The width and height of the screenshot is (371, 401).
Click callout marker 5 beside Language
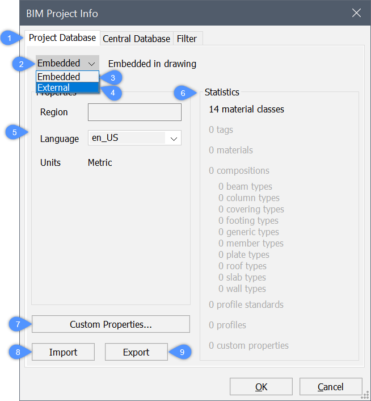point(14,132)
